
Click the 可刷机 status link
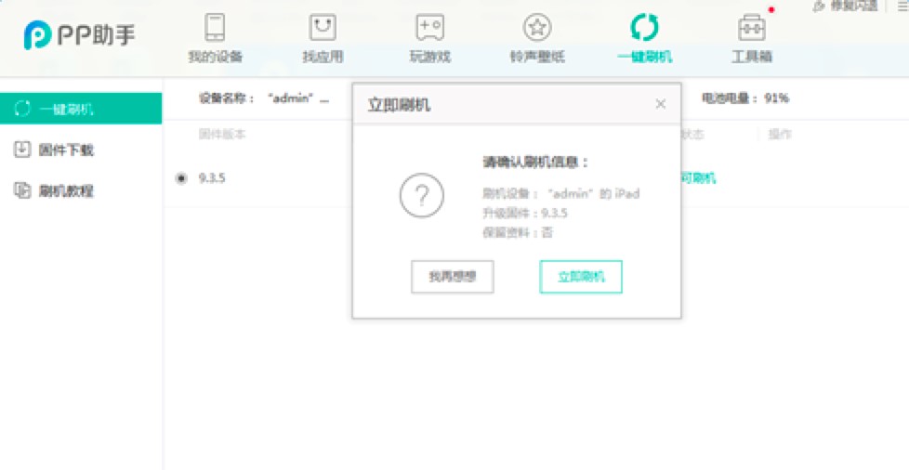click(698, 178)
